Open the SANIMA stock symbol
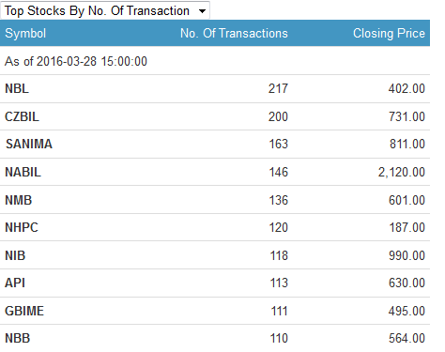 pyautogui.click(x=29, y=144)
